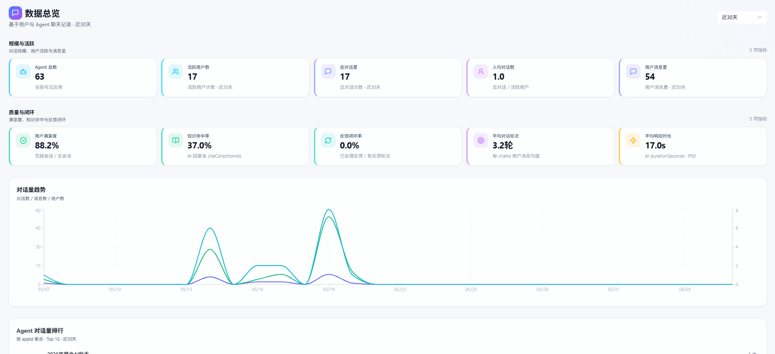Click the target icon on 平均对话轮次 card

coord(481,141)
